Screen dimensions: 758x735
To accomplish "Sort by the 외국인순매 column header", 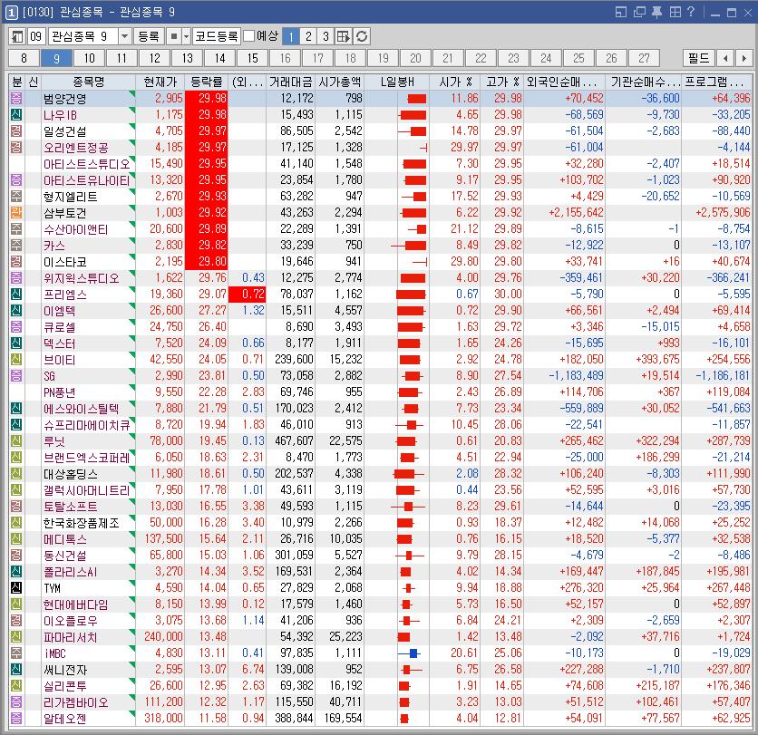I will [565, 82].
